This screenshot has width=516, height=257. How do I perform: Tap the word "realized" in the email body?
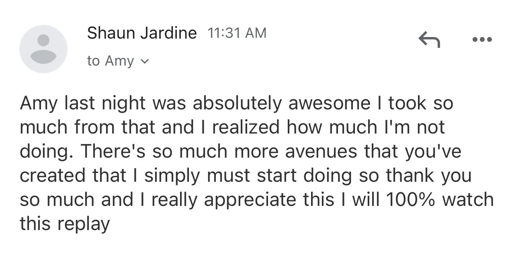pyautogui.click(x=246, y=127)
